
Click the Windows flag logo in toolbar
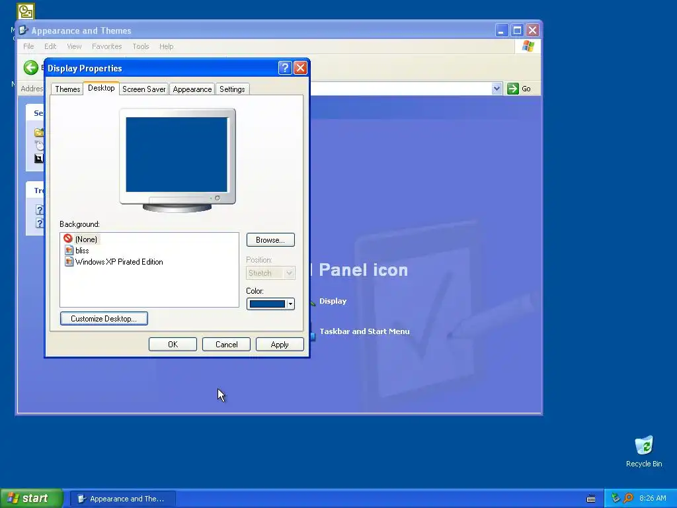coord(528,46)
